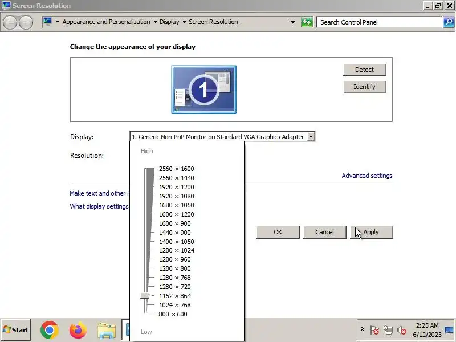The image size is (456, 342).
Task: Click the Detect button
Action: pyautogui.click(x=364, y=70)
